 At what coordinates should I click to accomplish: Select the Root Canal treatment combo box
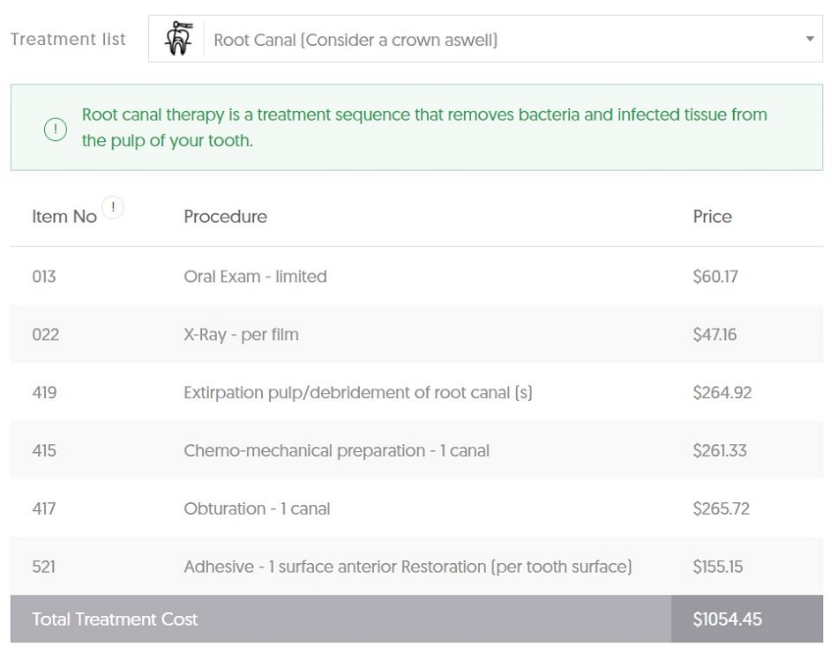485,39
